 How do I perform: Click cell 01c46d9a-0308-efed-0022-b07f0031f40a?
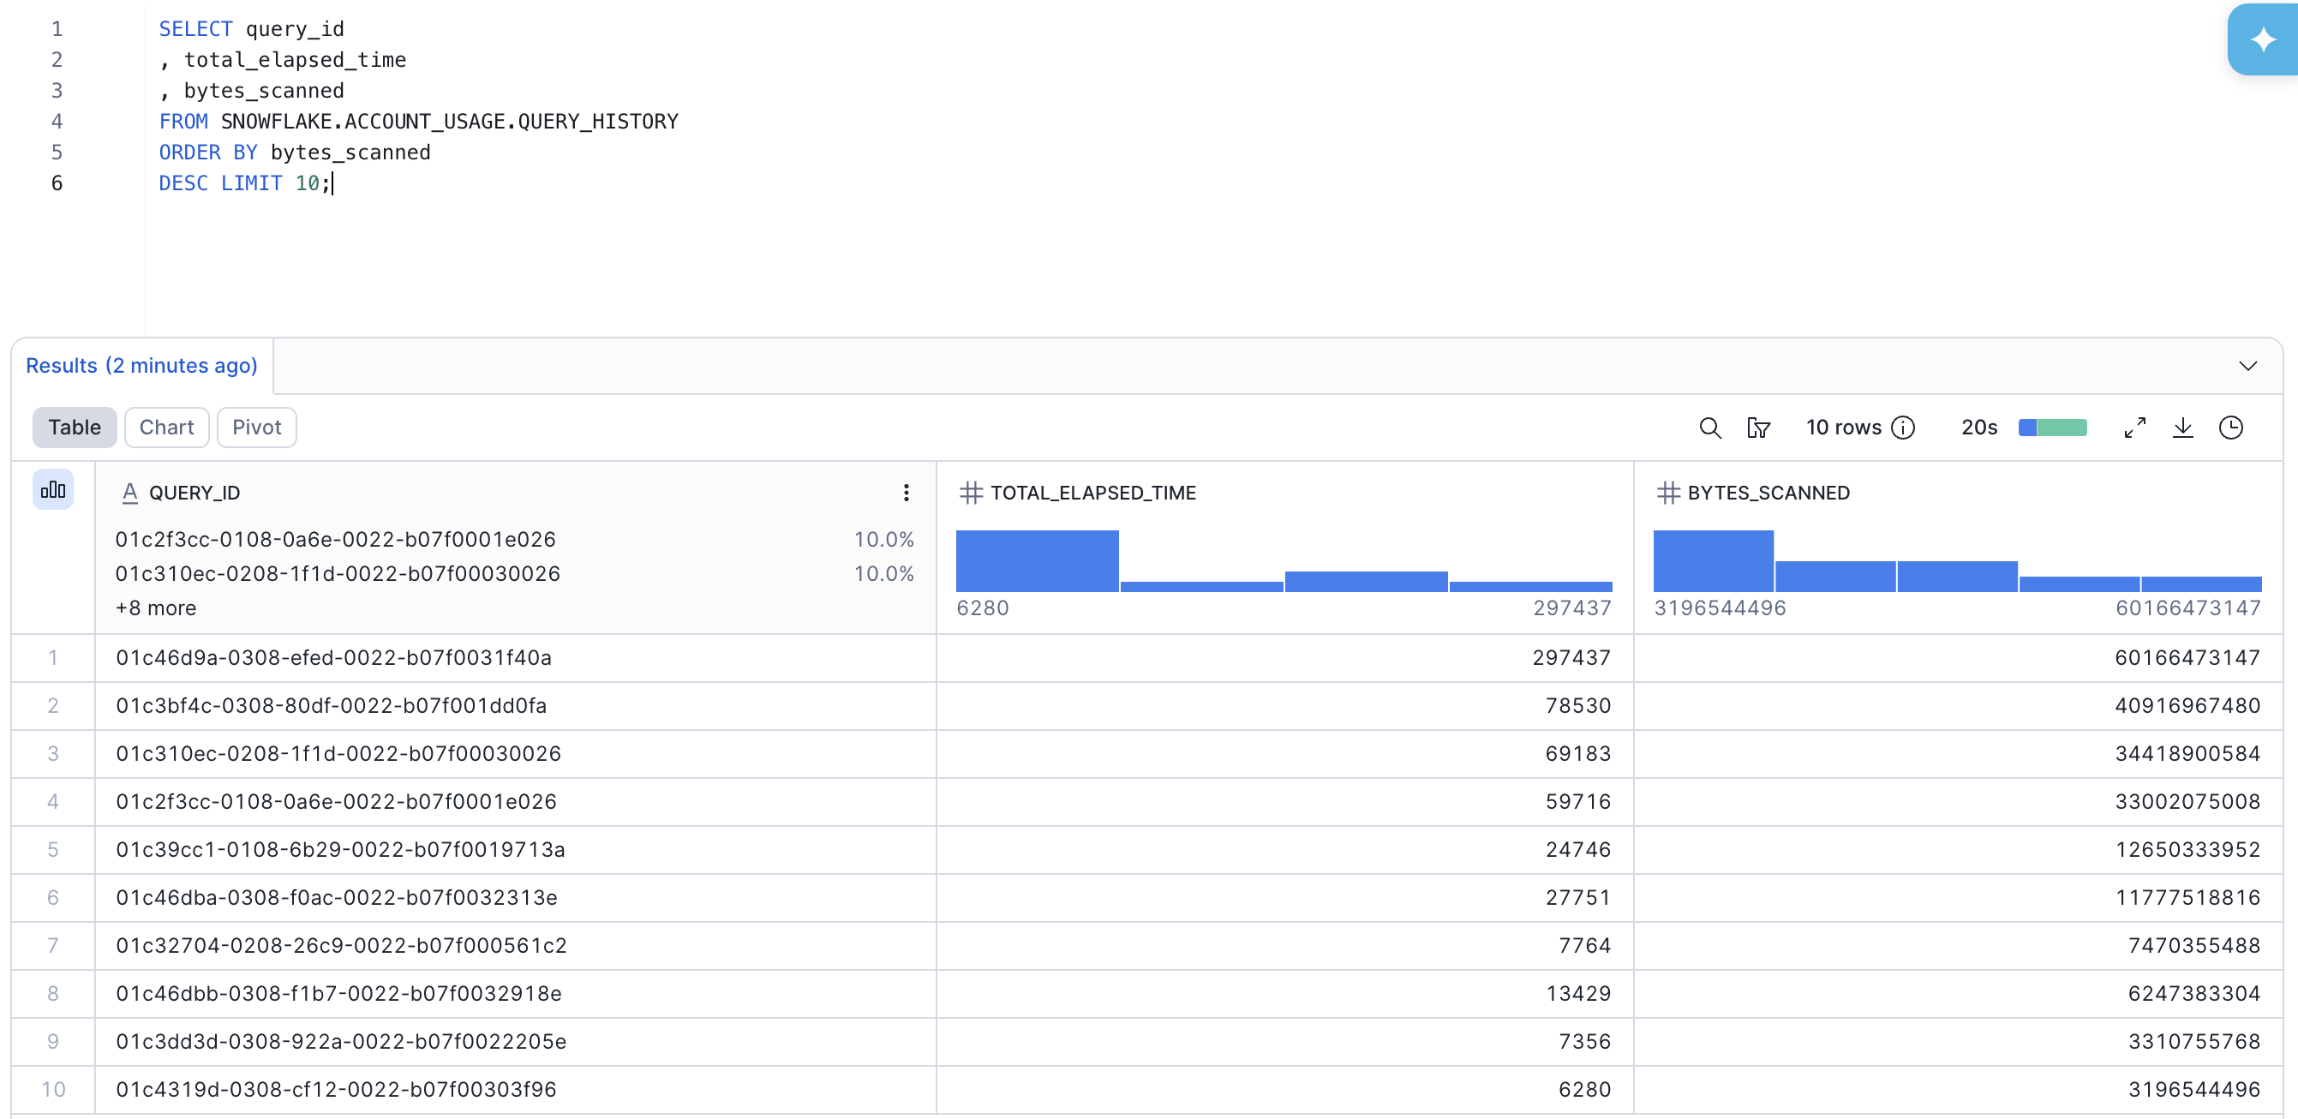click(515, 658)
